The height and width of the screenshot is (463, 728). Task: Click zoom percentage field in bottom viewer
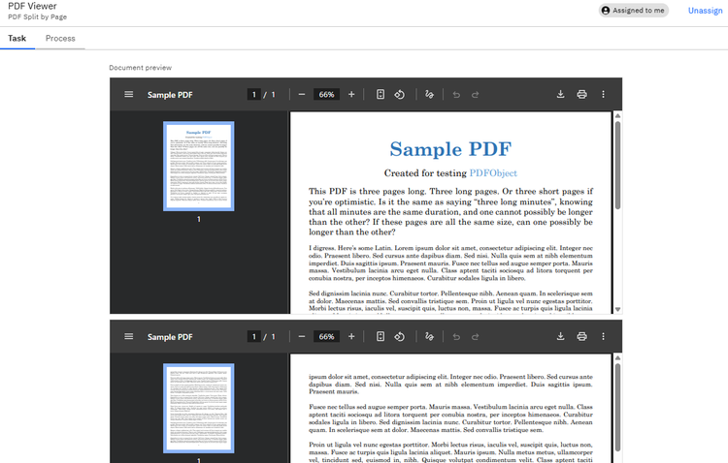tap(326, 337)
